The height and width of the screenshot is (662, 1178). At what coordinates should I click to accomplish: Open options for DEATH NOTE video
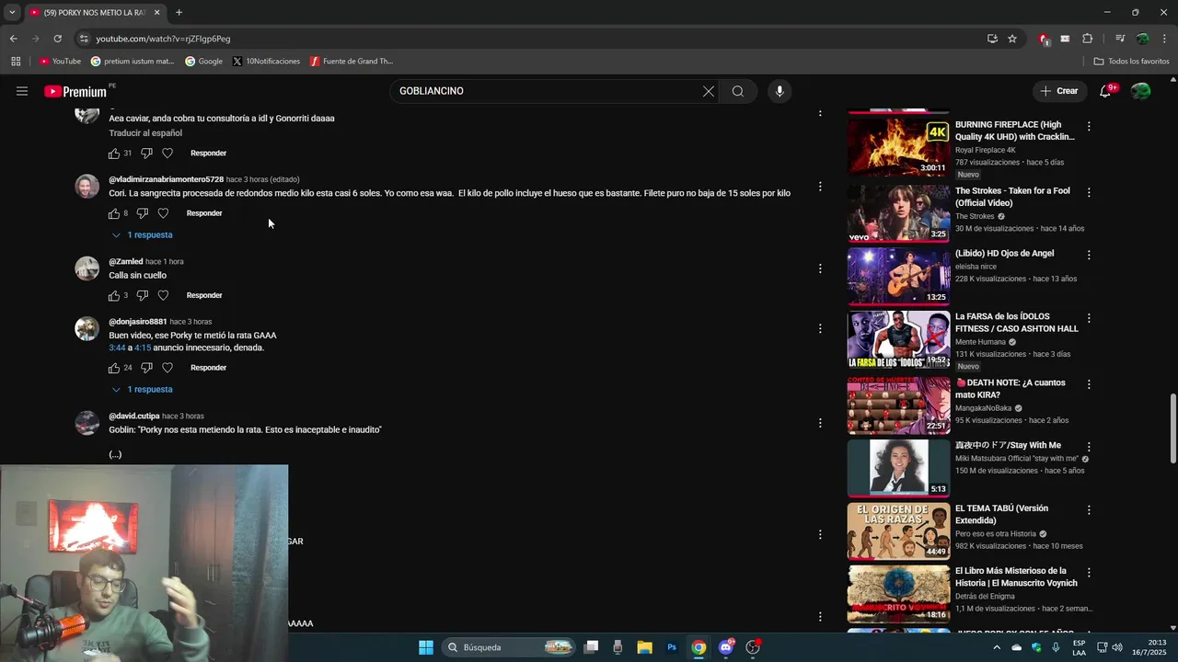click(1089, 384)
